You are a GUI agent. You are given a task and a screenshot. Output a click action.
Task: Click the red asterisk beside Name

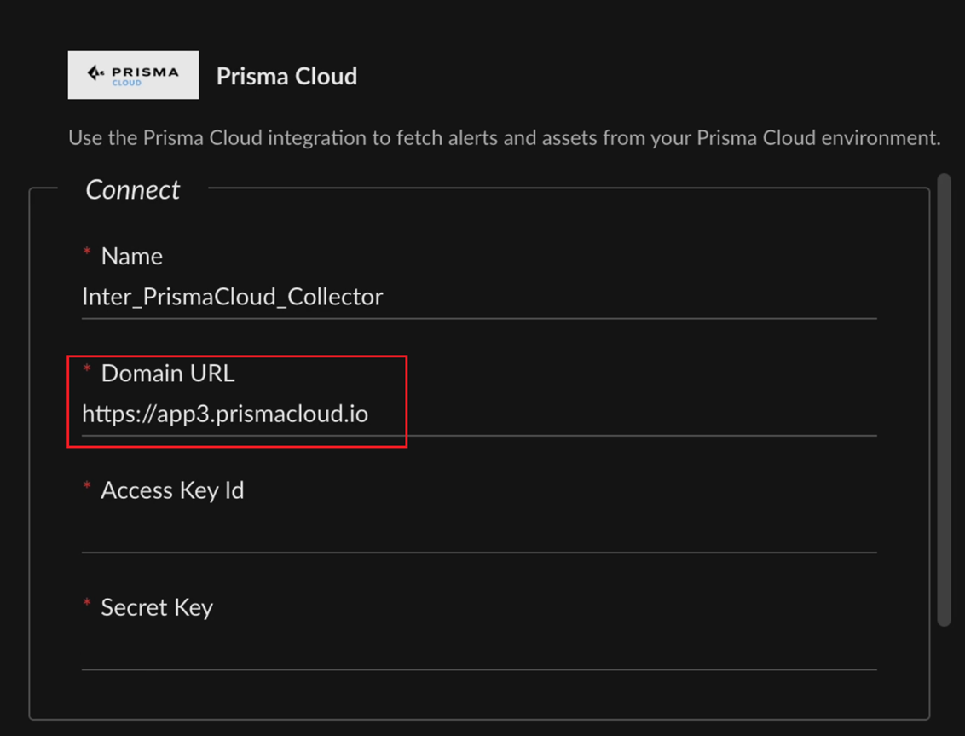(x=86, y=252)
